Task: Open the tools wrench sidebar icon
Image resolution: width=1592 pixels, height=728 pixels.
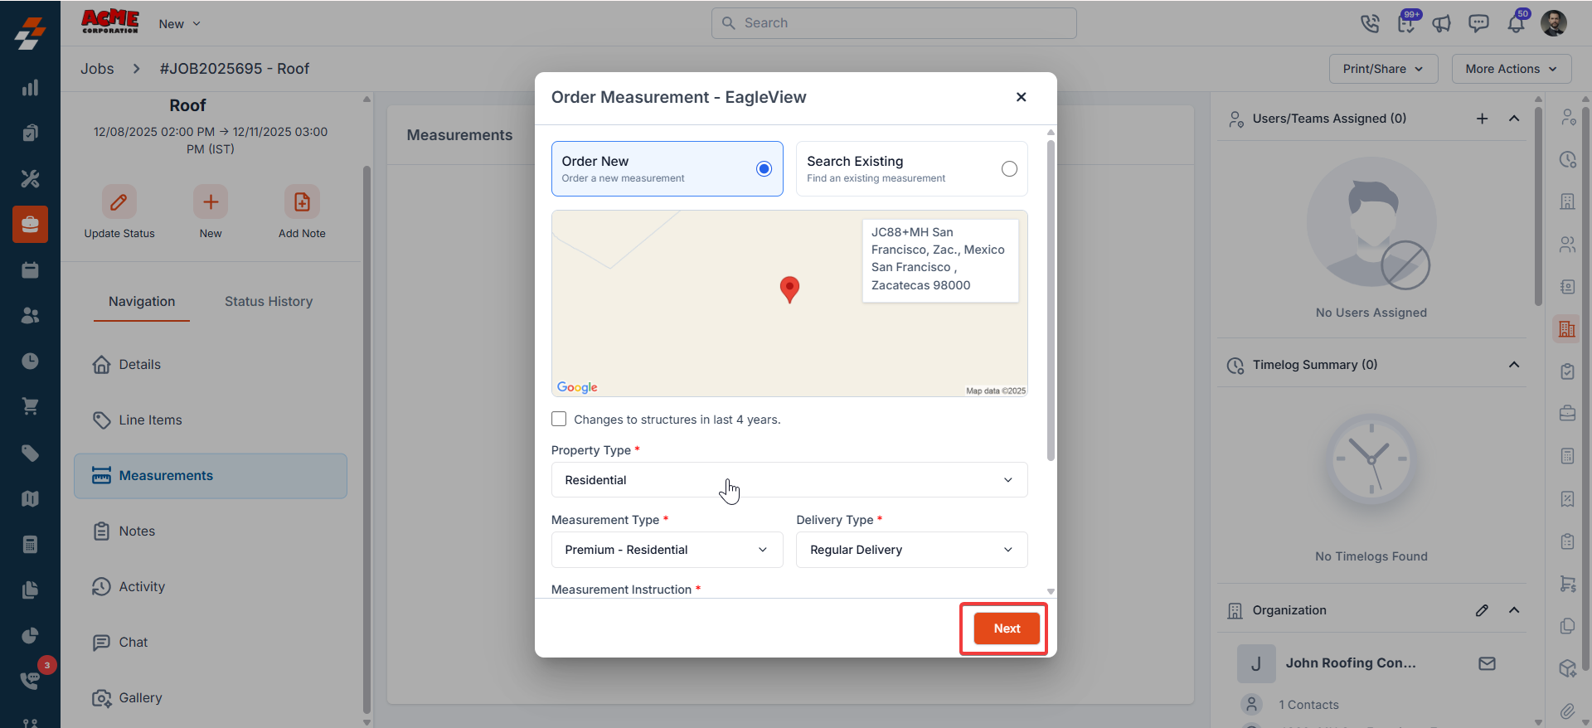Action: tap(30, 178)
